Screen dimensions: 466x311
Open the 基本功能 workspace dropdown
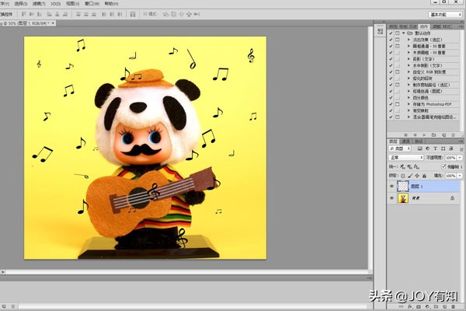click(445, 15)
